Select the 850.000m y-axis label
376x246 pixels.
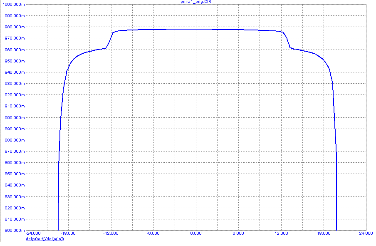pos(15,174)
